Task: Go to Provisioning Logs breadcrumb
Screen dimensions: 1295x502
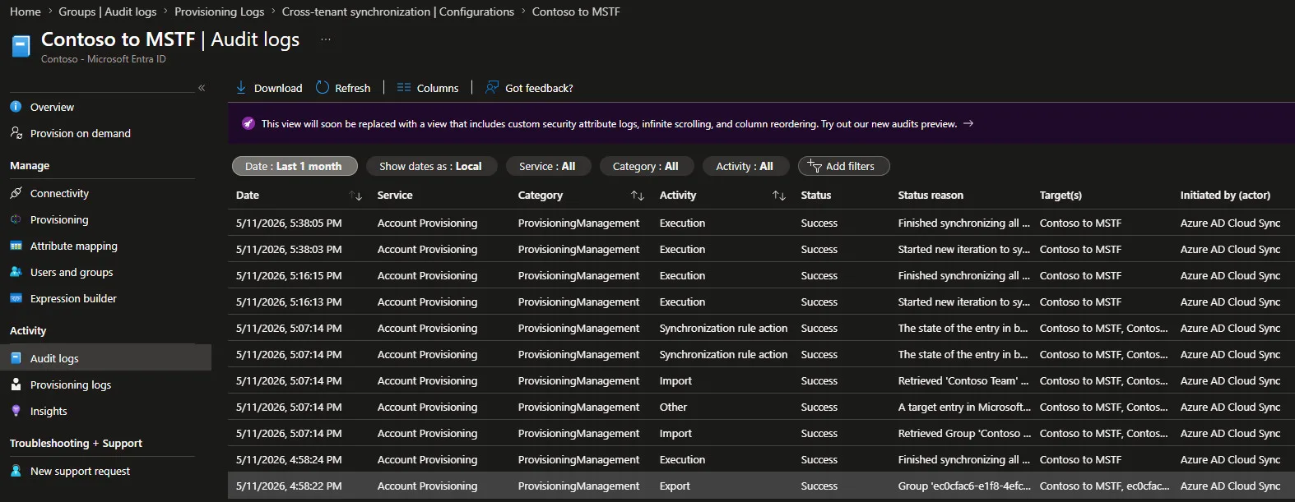Action: tap(220, 12)
